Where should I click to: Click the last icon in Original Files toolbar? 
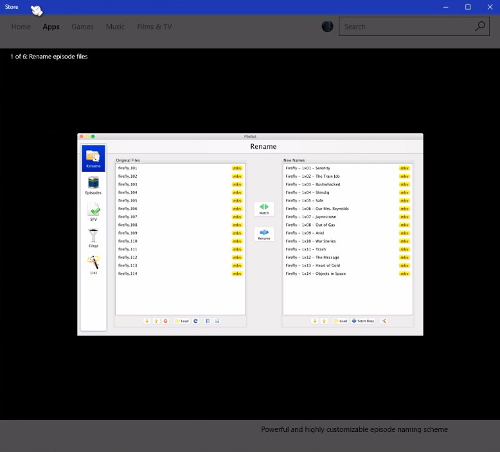click(217, 321)
